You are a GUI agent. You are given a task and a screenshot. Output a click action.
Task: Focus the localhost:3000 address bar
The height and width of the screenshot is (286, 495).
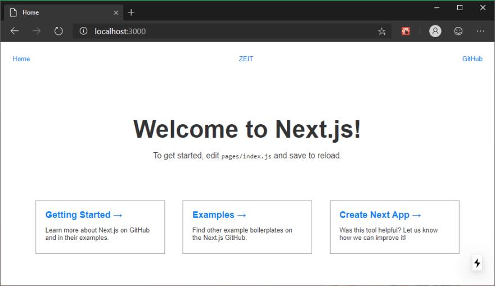[232, 31]
